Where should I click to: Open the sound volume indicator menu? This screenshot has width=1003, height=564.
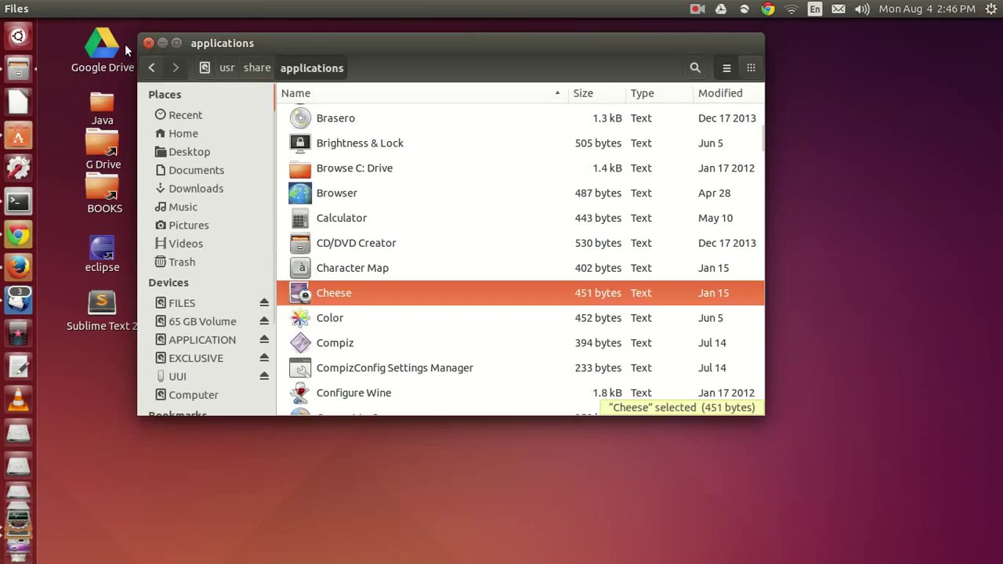tap(862, 9)
